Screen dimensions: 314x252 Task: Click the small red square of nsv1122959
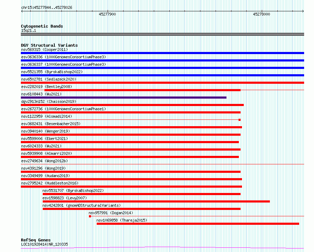(240, 120)
